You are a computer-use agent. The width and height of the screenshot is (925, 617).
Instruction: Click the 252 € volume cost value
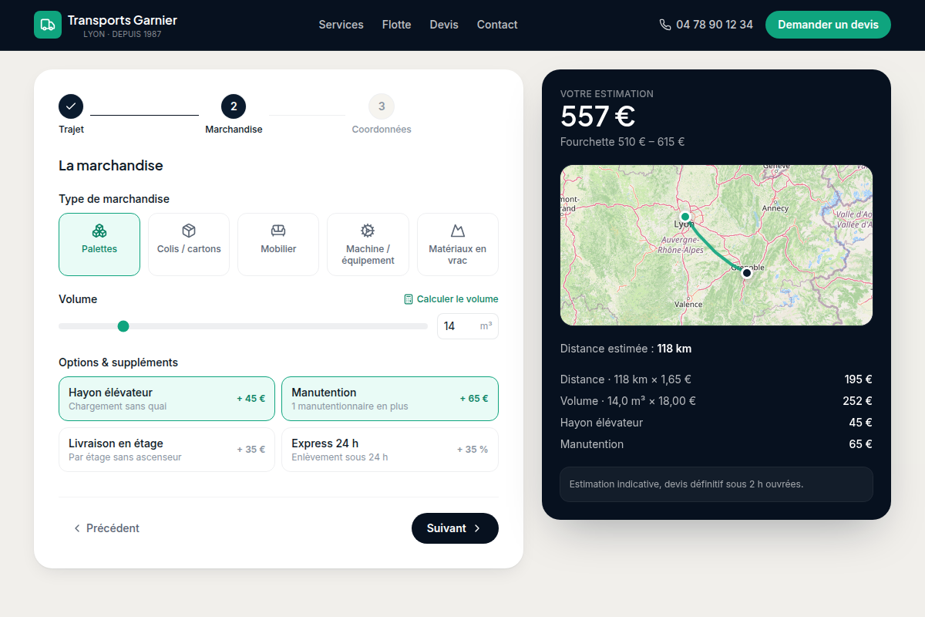(857, 401)
